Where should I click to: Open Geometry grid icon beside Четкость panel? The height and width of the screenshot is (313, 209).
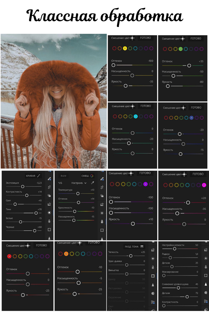pyautogui.click(x=153, y=302)
